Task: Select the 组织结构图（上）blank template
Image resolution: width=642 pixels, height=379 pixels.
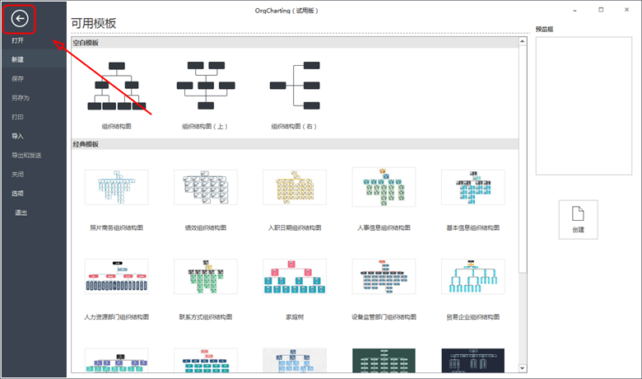Action: [206, 86]
